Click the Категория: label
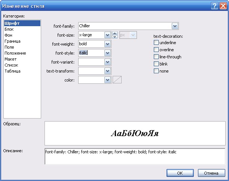The width and height of the screenshot is (229, 181). pos(14,16)
